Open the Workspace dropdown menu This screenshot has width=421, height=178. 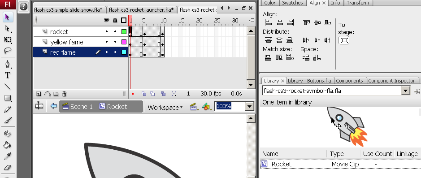[165, 107]
